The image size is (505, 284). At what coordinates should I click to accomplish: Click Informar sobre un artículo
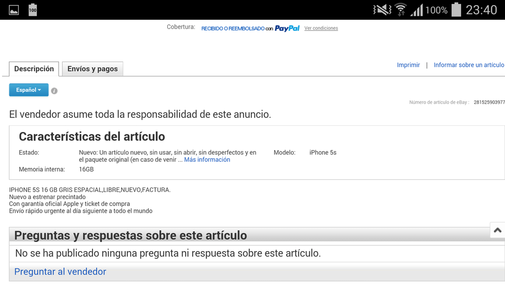point(469,65)
